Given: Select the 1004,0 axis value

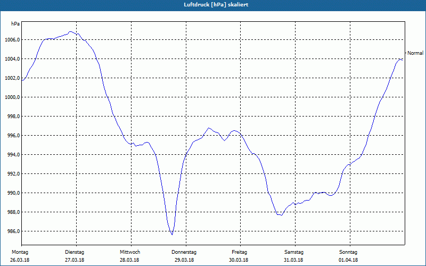Looking at the screenshot, I should coord(12,59).
